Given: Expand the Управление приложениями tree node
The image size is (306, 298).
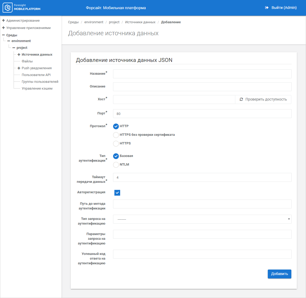Looking at the screenshot, I should [3, 28].
